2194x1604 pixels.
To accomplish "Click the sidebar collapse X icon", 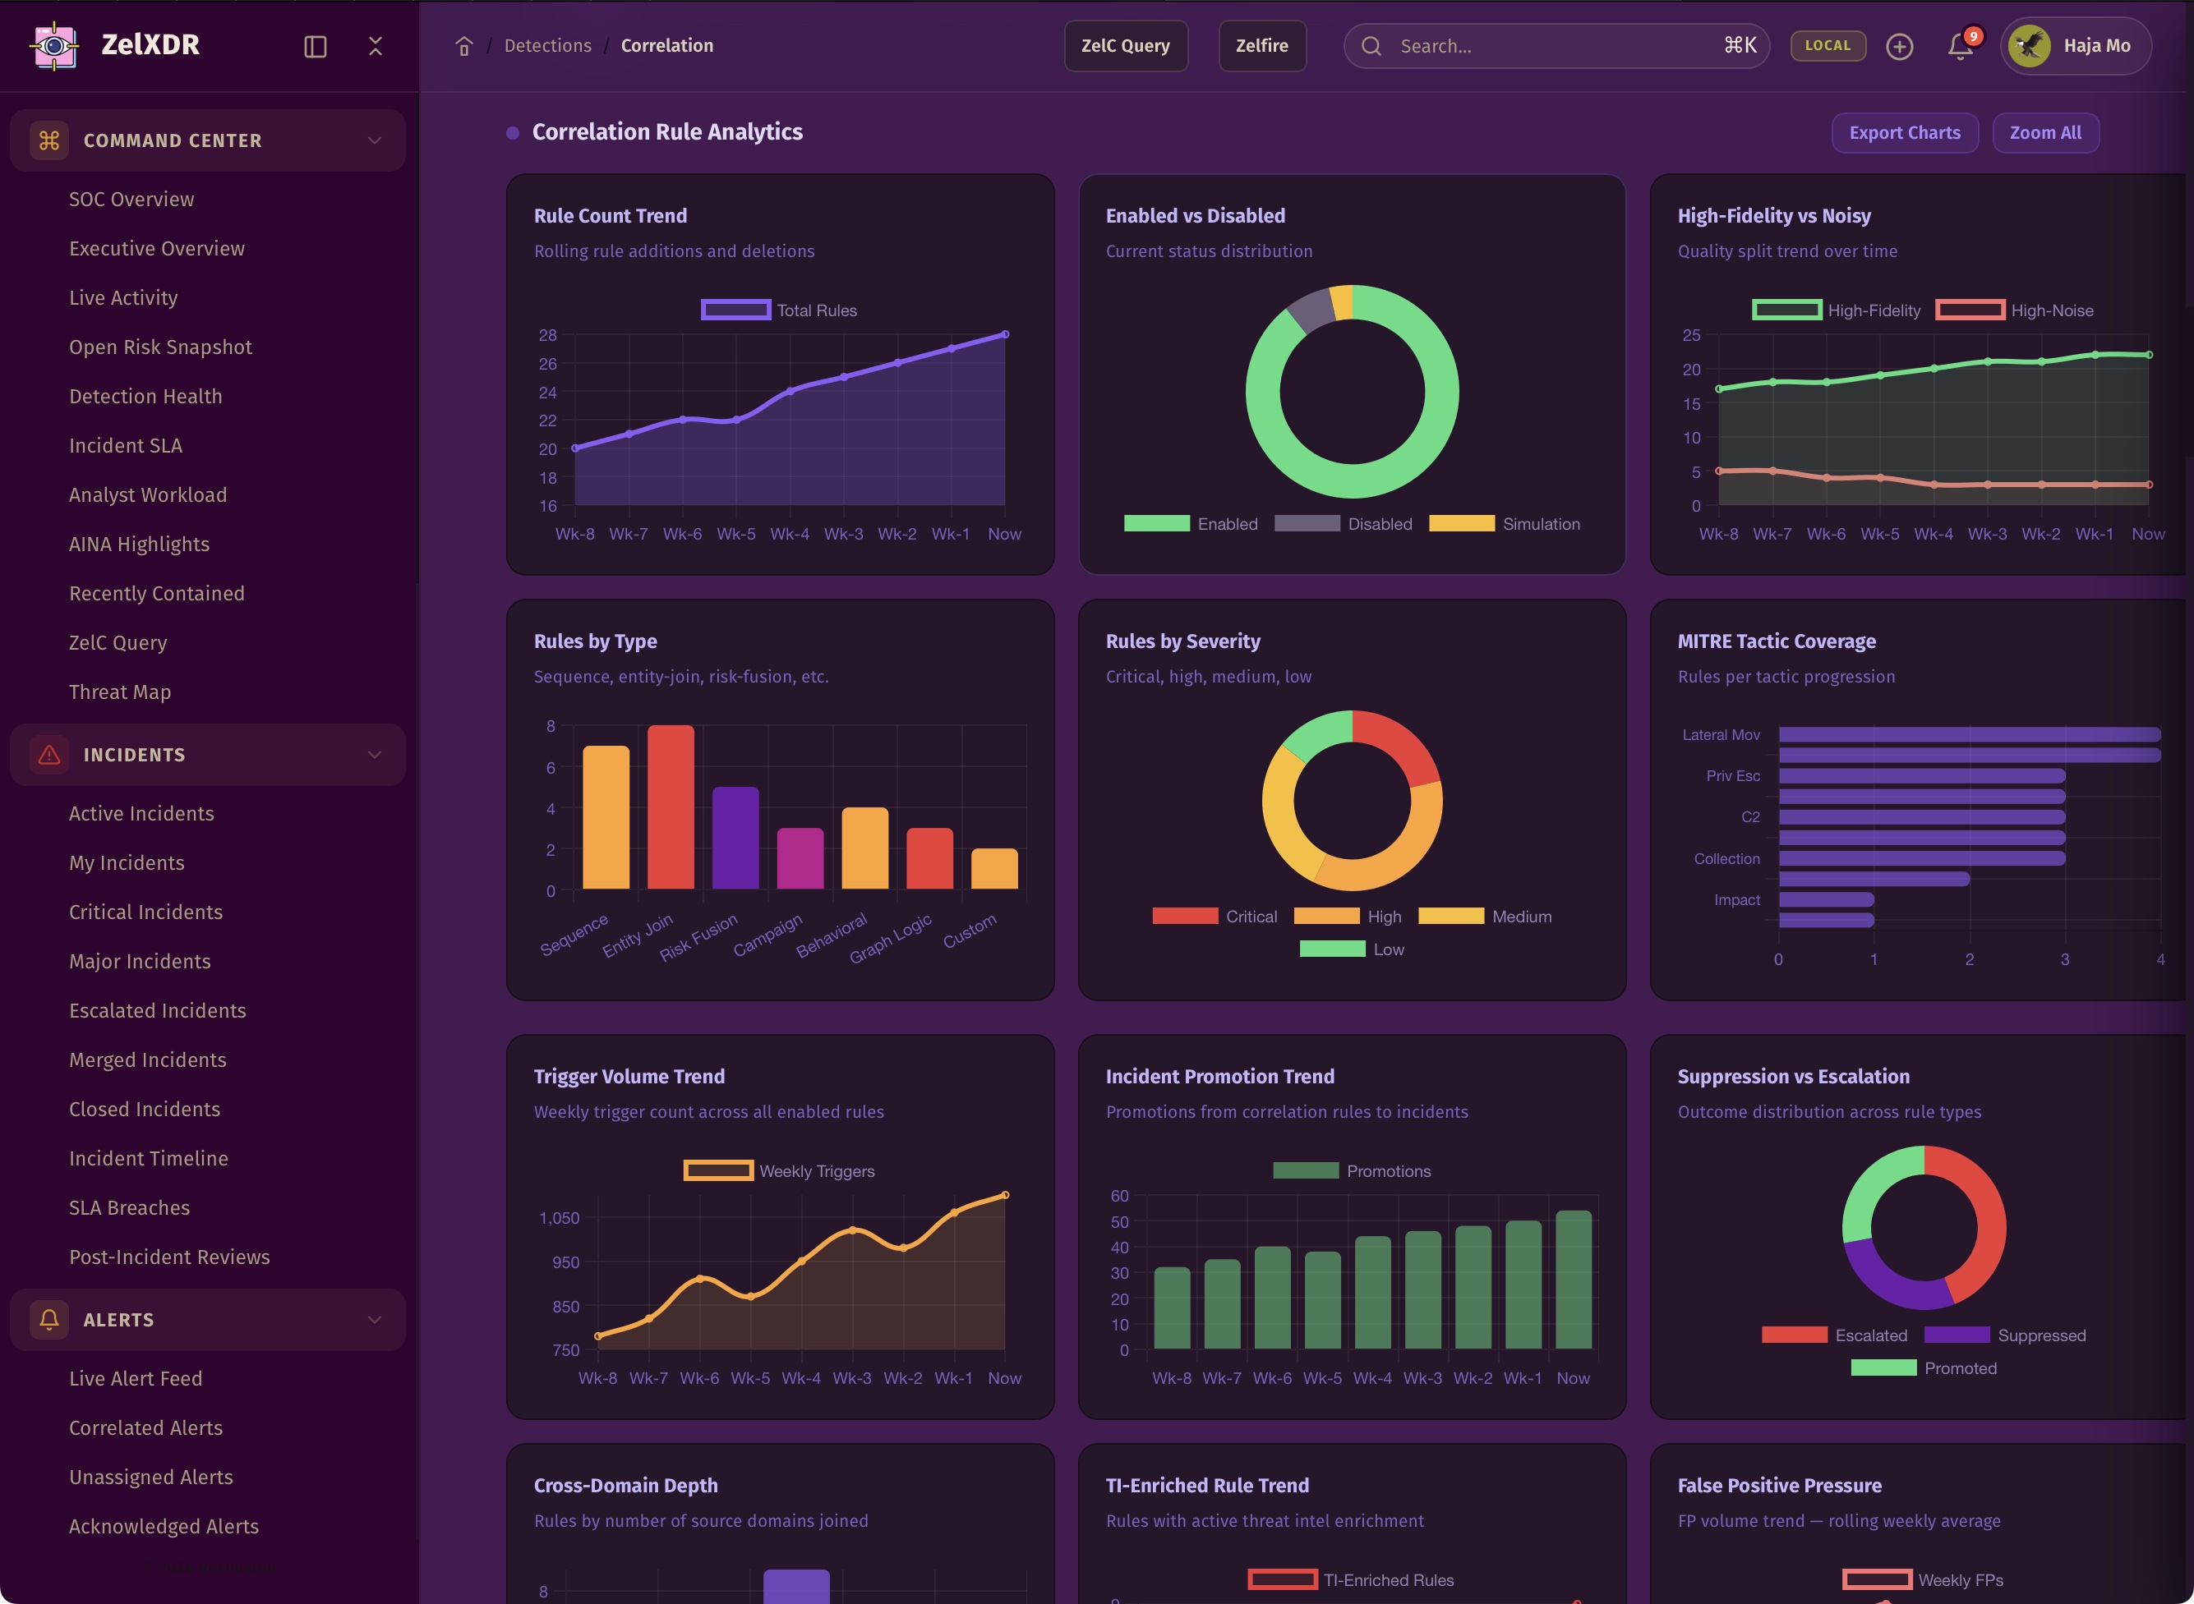I will [375, 46].
